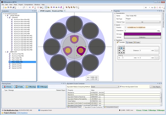Select Aluminum Pipe #01 in tree

pos(18,54)
